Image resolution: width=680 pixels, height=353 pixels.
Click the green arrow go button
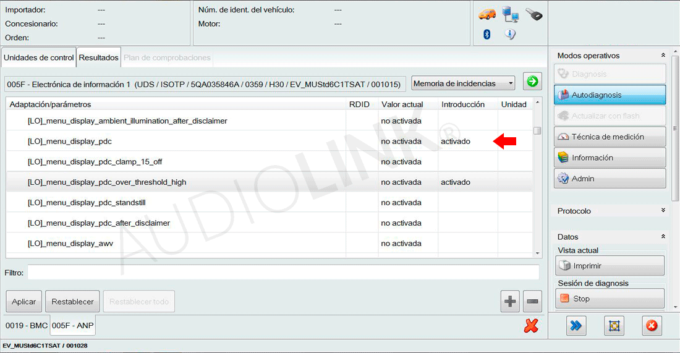tap(532, 82)
